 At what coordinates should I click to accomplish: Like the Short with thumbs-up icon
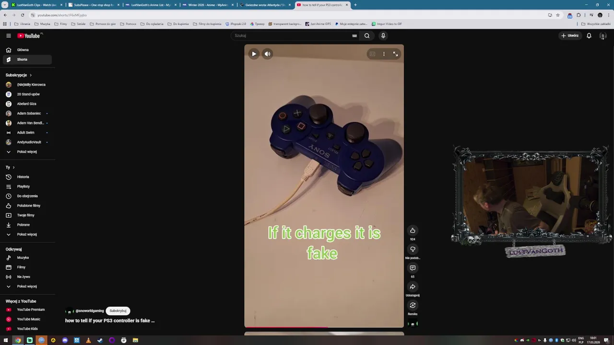click(x=413, y=230)
